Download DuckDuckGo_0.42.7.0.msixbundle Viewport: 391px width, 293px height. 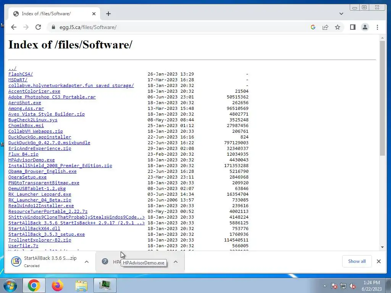point(49,143)
